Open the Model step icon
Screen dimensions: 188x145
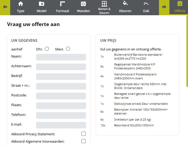point(41,4)
